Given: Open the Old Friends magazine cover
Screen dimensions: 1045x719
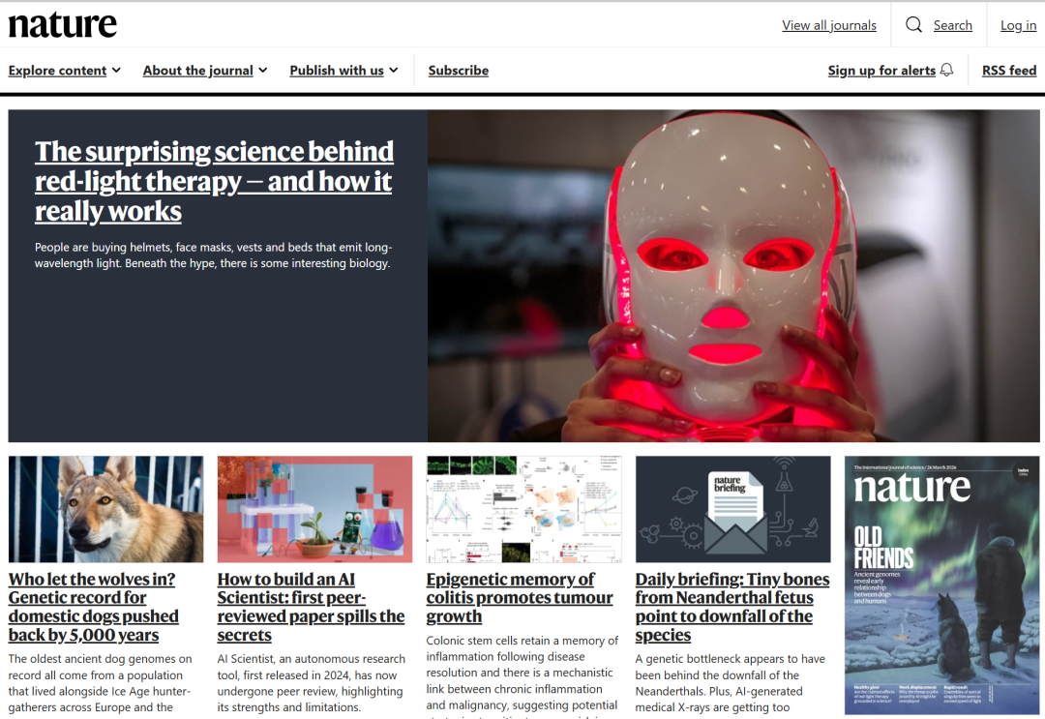Looking at the screenshot, I should [941, 585].
